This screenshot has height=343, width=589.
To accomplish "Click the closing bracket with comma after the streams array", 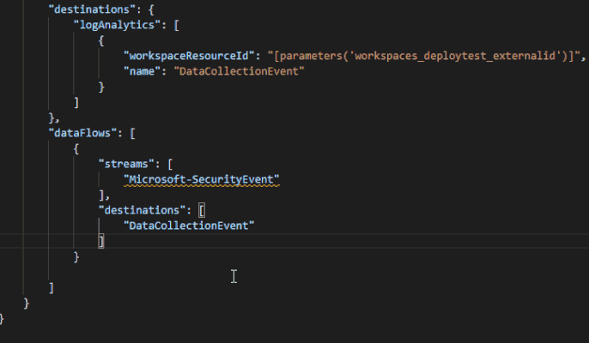I will tap(104, 196).
